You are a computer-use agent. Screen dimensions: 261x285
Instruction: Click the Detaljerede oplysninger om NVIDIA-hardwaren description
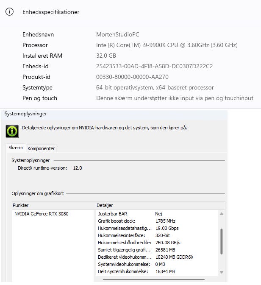coord(104,128)
